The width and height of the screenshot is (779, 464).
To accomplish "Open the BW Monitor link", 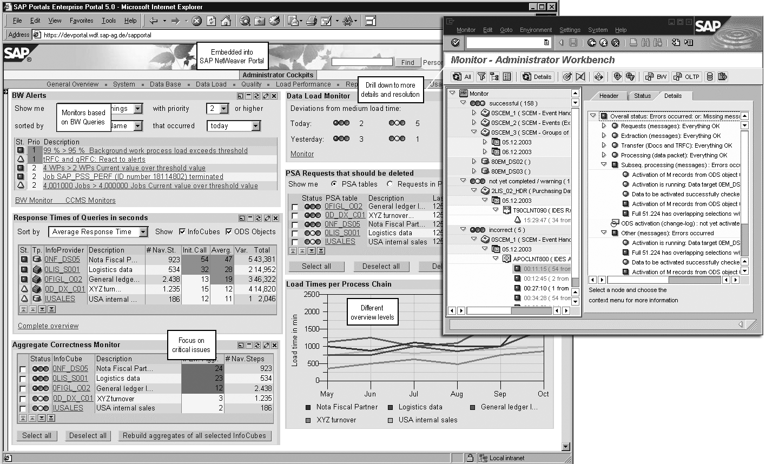I will click(34, 201).
